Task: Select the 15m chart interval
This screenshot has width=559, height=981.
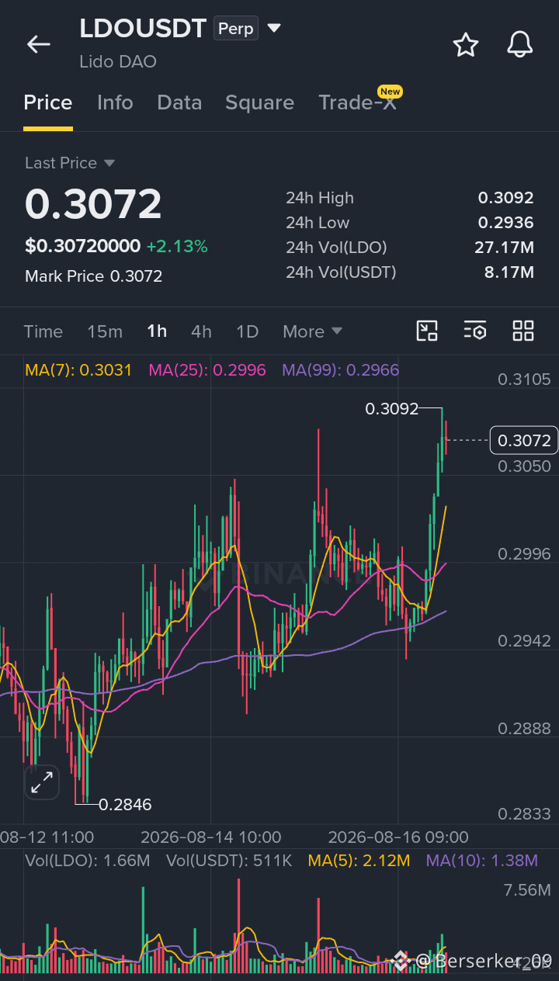Action: [x=105, y=331]
